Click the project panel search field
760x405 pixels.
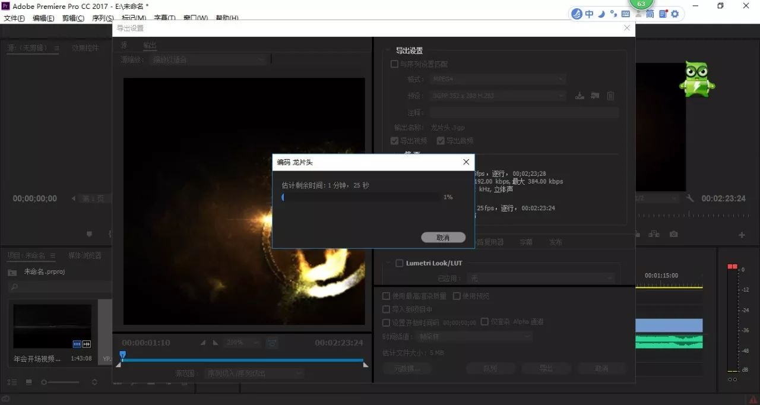click(59, 287)
